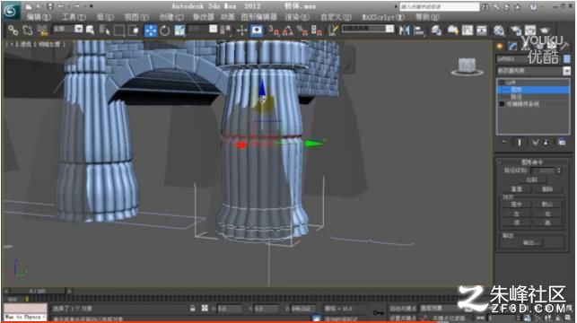Choose the rectangular selection region tool
Viewport: 577px width, 323px height.
[x=118, y=31]
